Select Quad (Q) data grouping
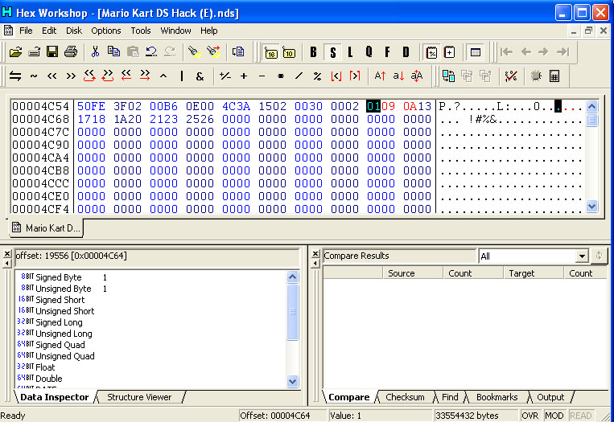This screenshot has height=422, width=614. (x=369, y=52)
